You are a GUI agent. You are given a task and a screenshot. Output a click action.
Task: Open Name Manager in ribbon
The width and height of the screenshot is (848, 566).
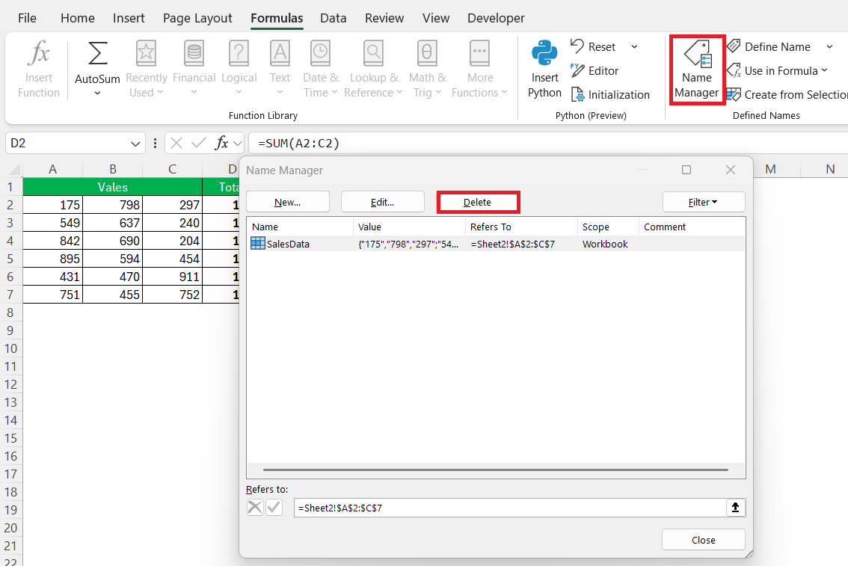coord(697,70)
